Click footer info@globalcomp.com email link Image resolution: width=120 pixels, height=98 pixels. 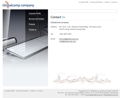point(111,95)
